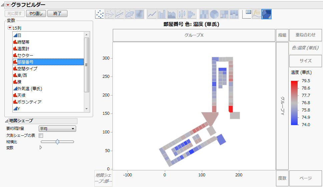This screenshot has height=187, width=323.
Task: Select the Mosaic plot icon
Action: coord(234,14)
